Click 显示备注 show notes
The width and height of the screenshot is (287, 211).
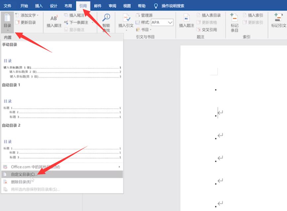tap(74, 30)
